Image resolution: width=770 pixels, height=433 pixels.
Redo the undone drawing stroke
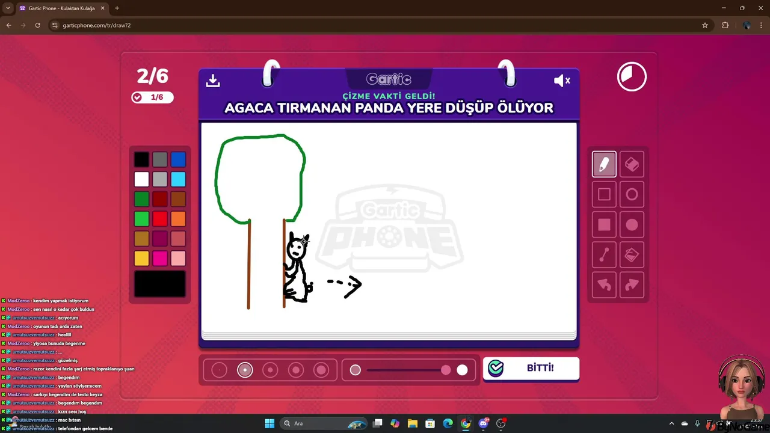(x=632, y=285)
